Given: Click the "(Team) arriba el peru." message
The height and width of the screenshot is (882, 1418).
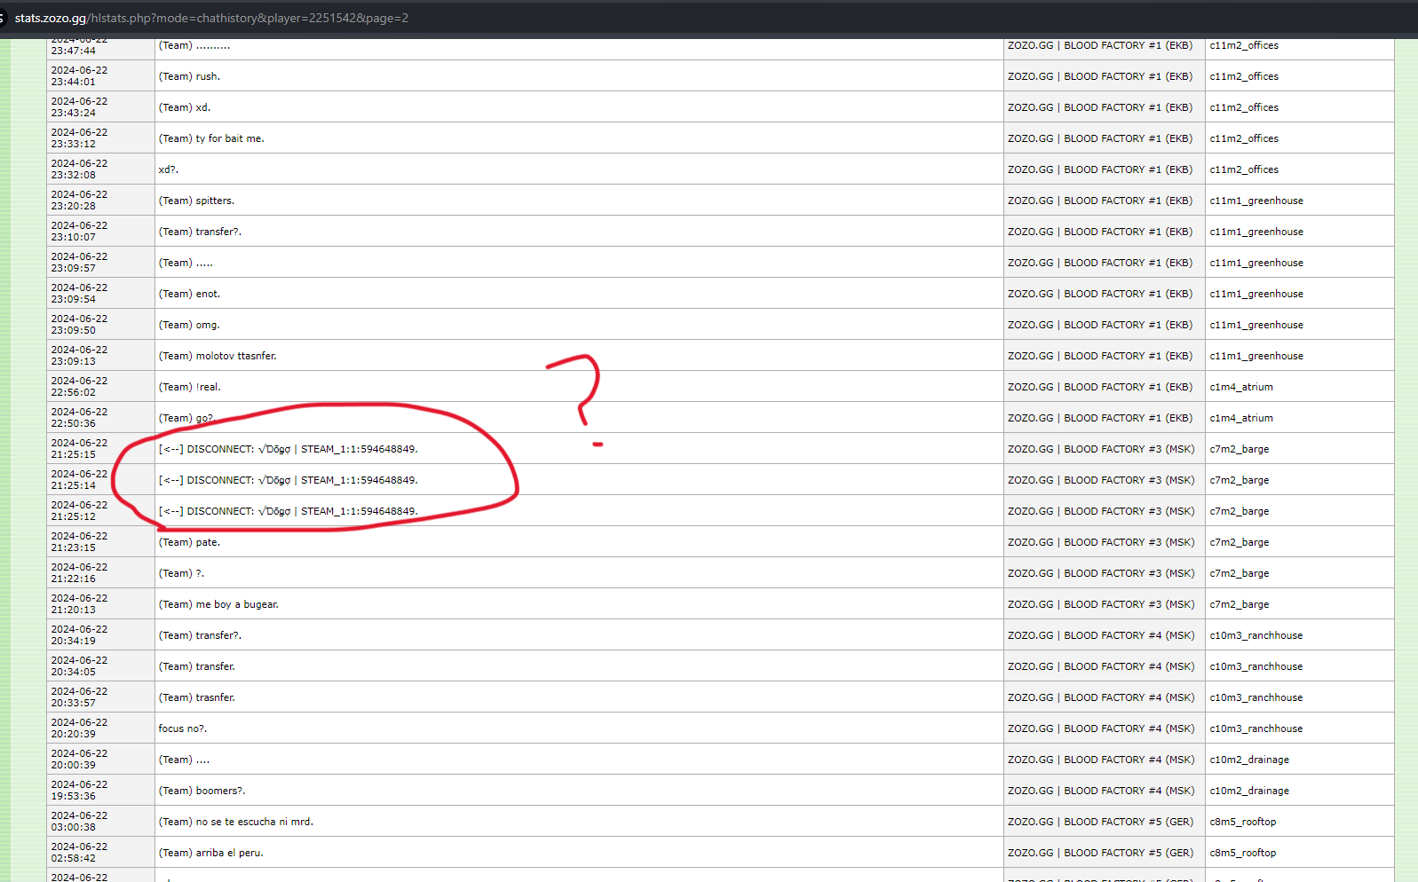Looking at the screenshot, I should (210, 853).
